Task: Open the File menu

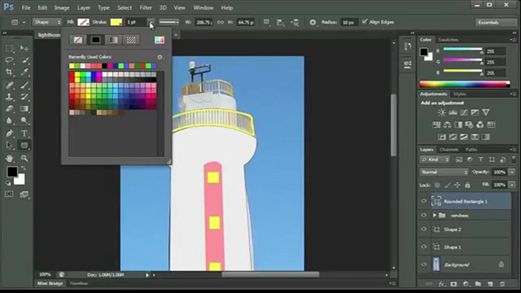Action: click(x=26, y=8)
